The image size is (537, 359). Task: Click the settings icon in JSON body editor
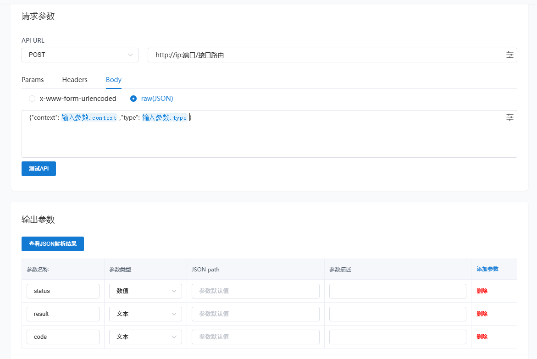(x=509, y=117)
